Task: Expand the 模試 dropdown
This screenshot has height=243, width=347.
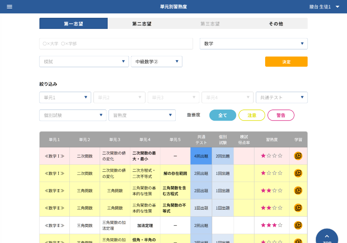Action: (84, 61)
